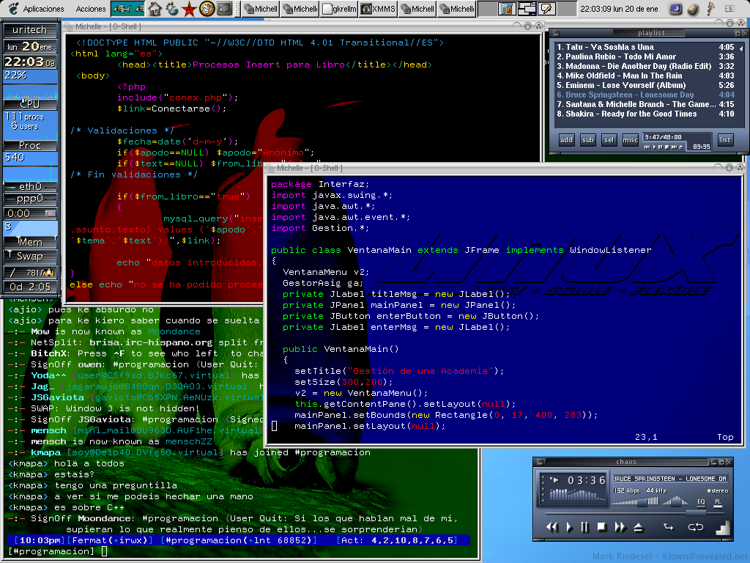The width and height of the screenshot is (750, 563).
Task: Click the orange globe launcher icon in panel
Action: (x=207, y=9)
